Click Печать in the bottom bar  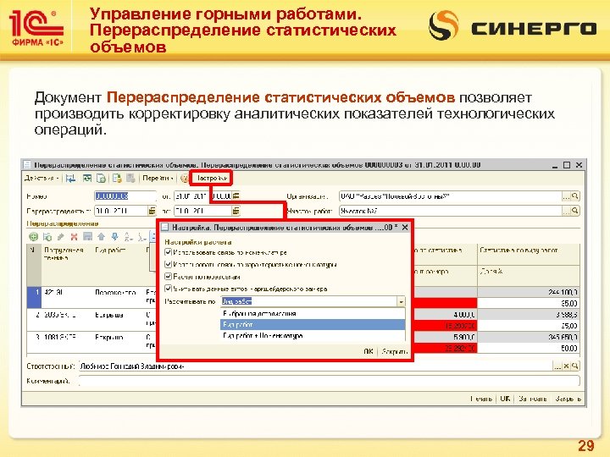pos(481,399)
